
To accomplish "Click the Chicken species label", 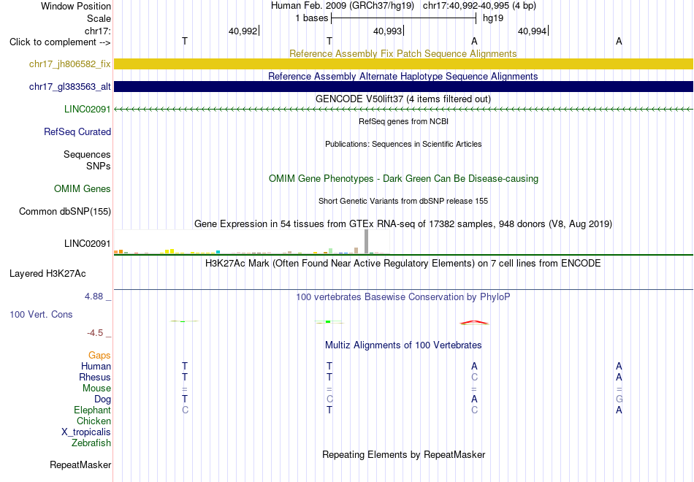I will [x=94, y=421].
